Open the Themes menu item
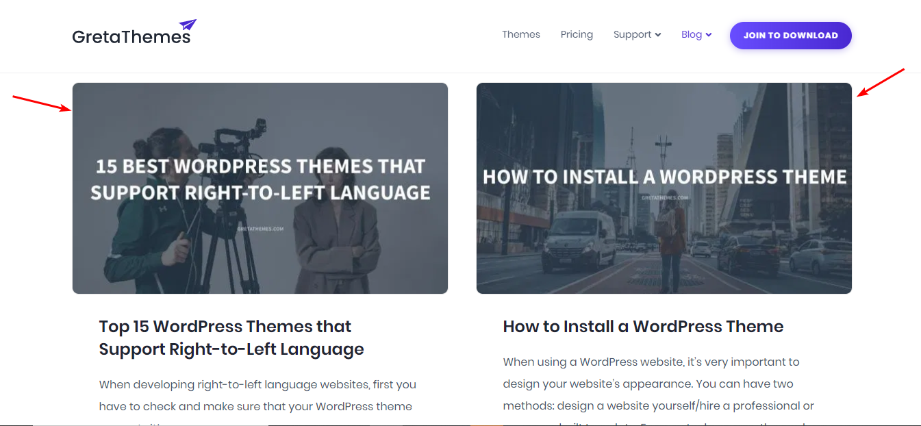The height and width of the screenshot is (426, 921). (521, 34)
